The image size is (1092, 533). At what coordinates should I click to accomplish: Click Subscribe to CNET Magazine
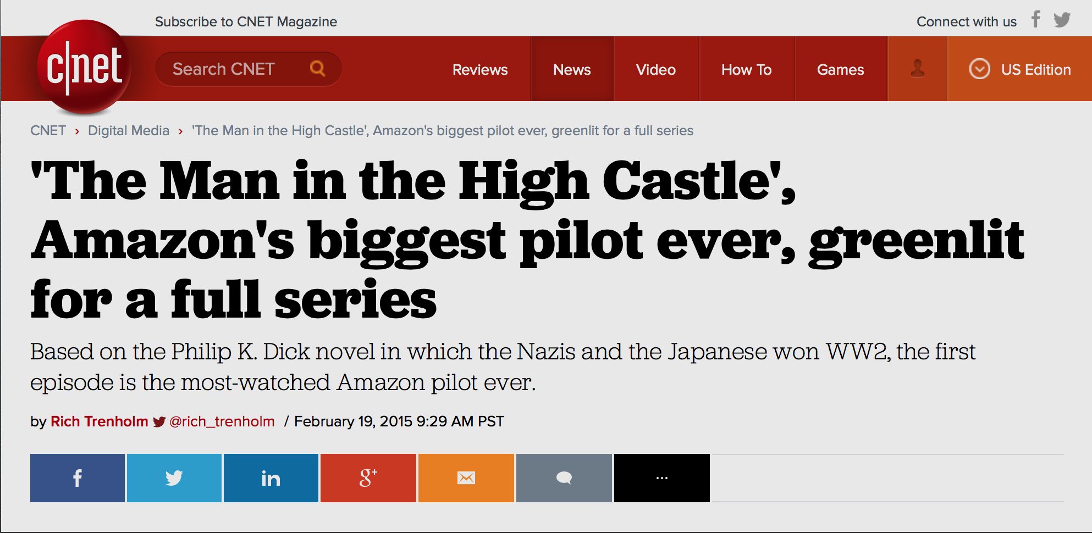246,21
